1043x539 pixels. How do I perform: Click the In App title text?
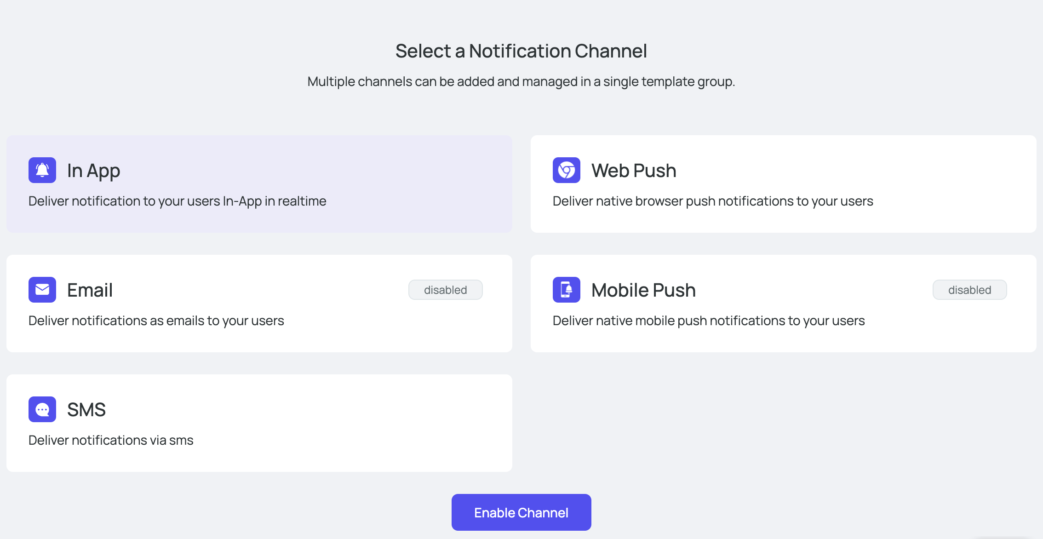tap(94, 171)
